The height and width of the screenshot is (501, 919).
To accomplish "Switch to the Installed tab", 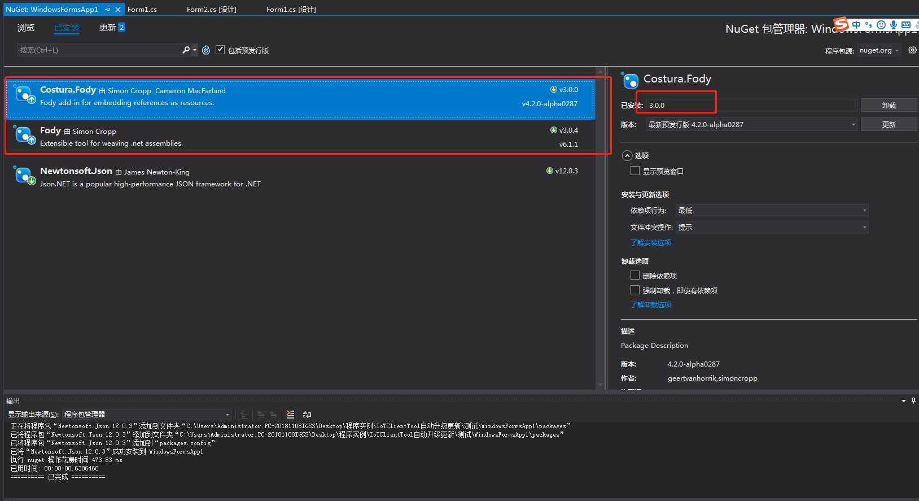I will click(x=67, y=28).
